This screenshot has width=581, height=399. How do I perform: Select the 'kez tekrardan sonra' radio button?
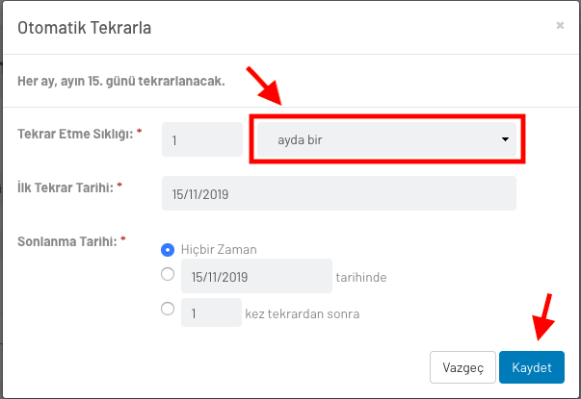pyautogui.click(x=168, y=309)
